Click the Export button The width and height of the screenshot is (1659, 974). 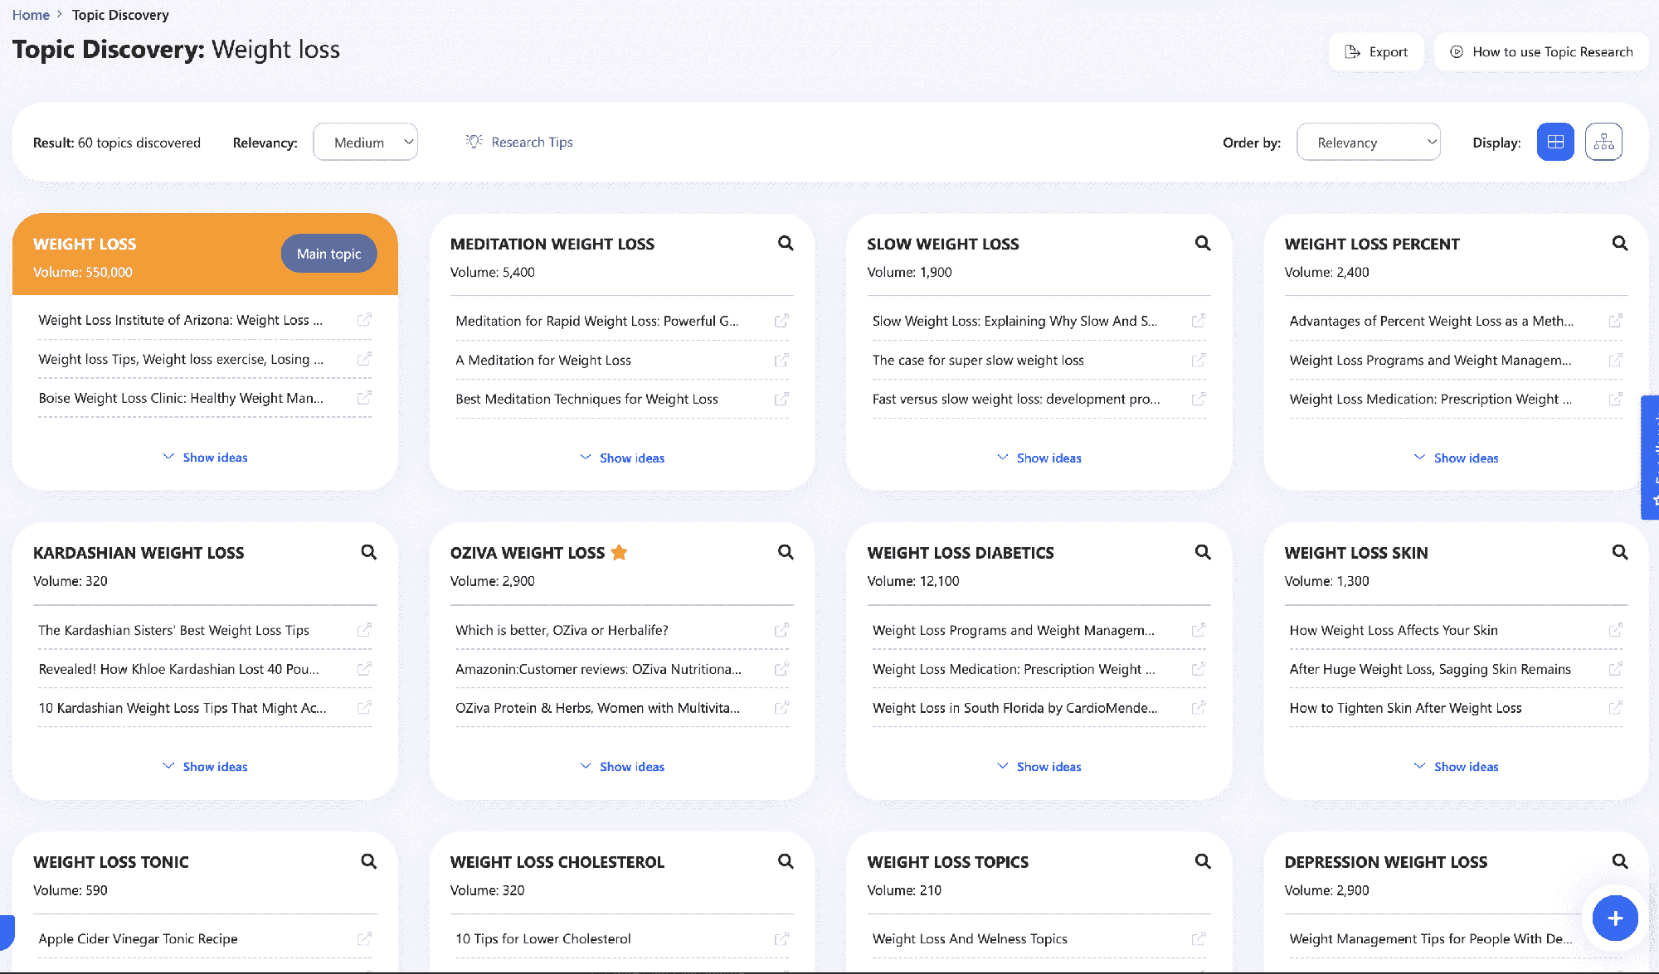[1376, 52]
